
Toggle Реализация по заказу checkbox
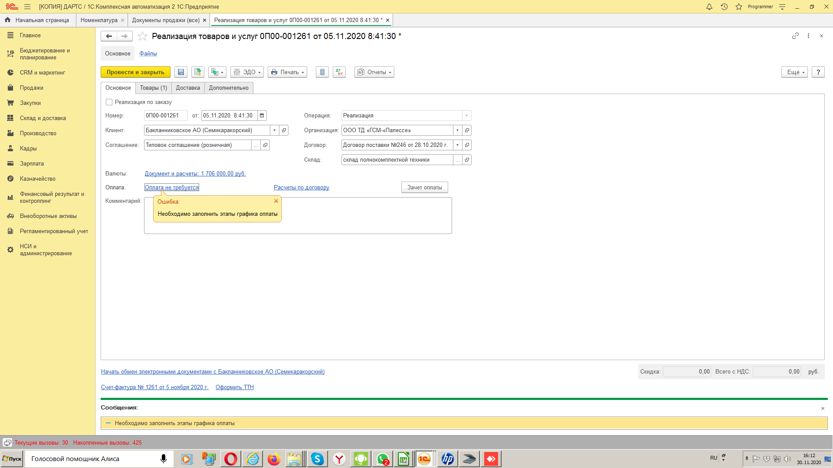click(109, 102)
